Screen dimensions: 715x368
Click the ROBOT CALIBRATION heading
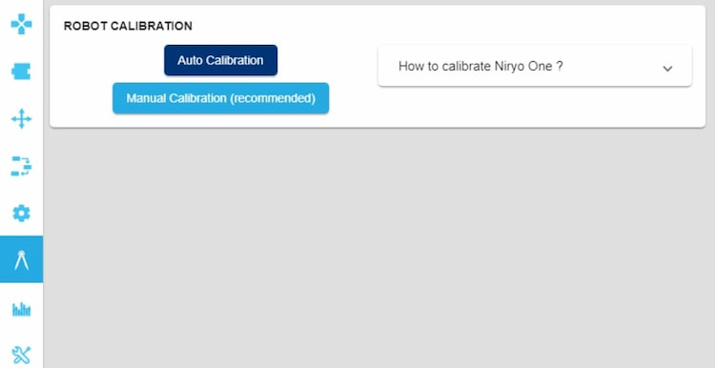[128, 26]
